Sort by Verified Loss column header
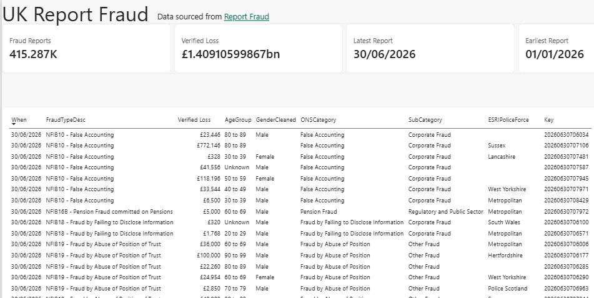594x298 pixels. tap(194, 120)
